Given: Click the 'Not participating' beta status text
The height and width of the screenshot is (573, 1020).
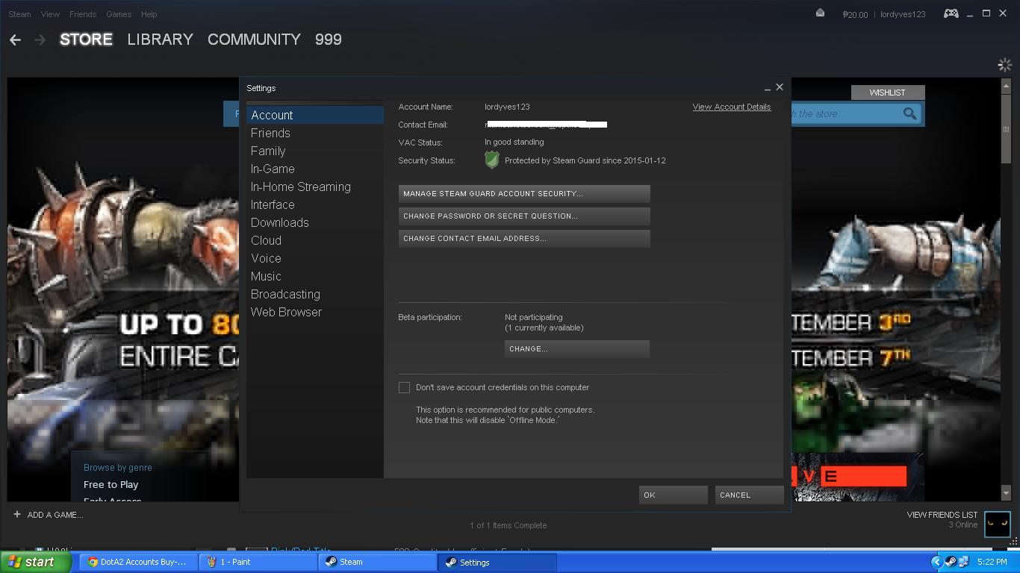Looking at the screenshot, I should point(534,317).
